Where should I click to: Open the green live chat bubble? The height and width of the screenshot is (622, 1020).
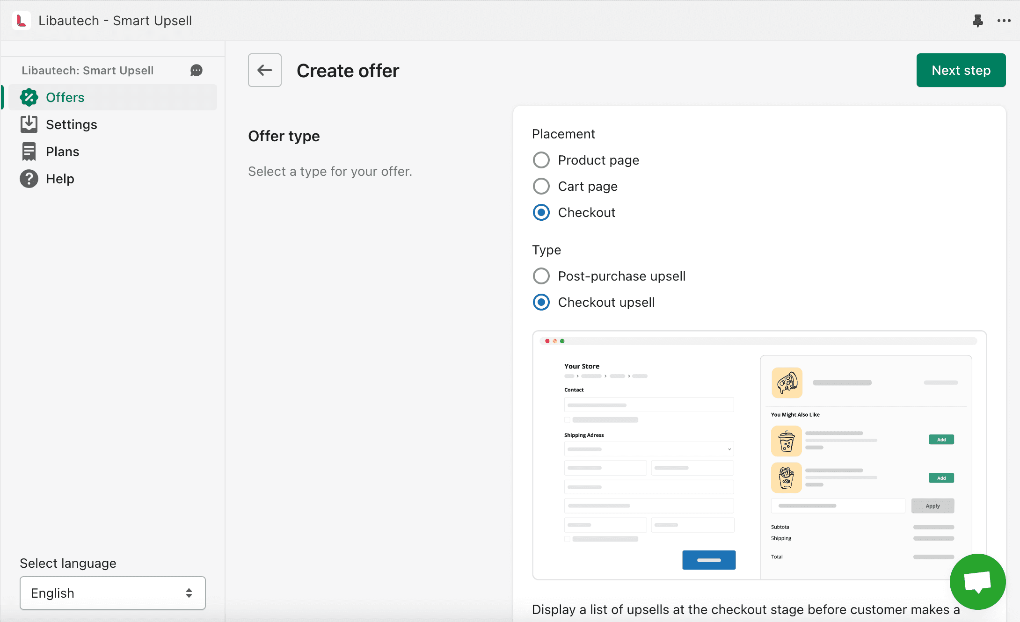point(977,582)
